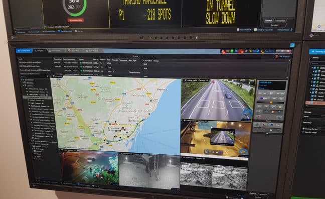Image resolution: width=325 pixels, height=199 pixels.
Task: Switch to the blue Security Desk home tab
Action: pyautogui.click(x=24, y=51)
